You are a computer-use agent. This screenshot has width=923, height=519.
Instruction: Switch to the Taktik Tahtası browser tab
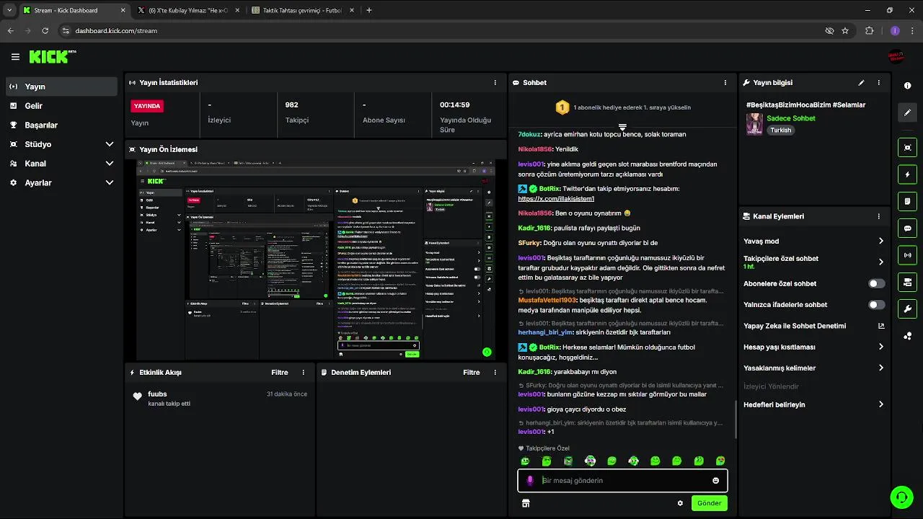[303, 10]
